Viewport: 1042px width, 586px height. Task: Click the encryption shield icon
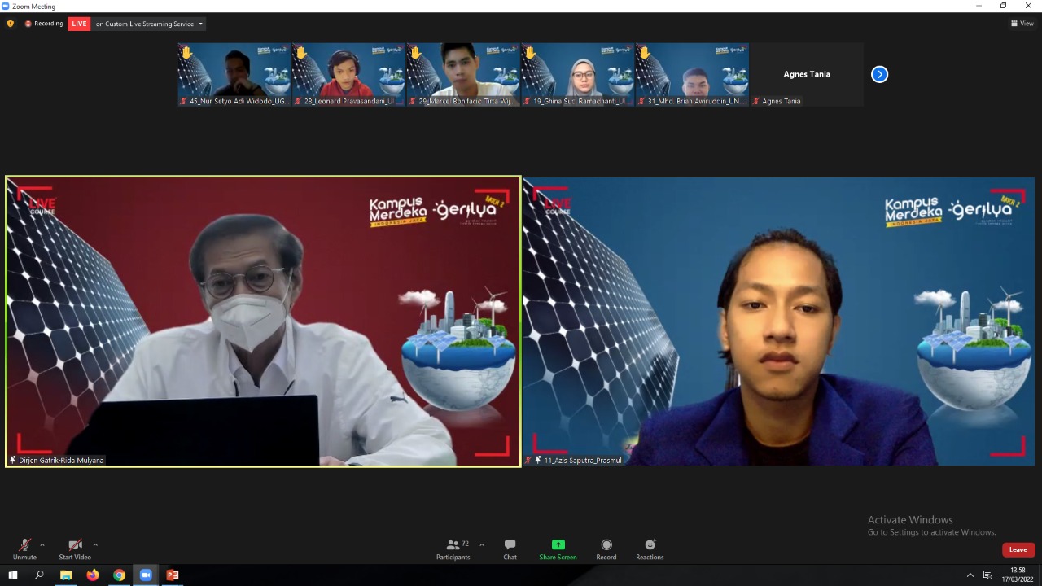[11, 24]
